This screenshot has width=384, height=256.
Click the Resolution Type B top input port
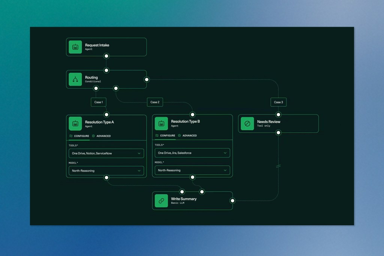click(x=192, y=114)
